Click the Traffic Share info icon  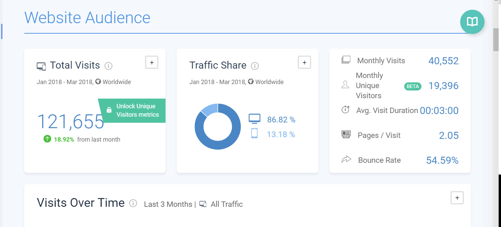click(x=255, y=66)
